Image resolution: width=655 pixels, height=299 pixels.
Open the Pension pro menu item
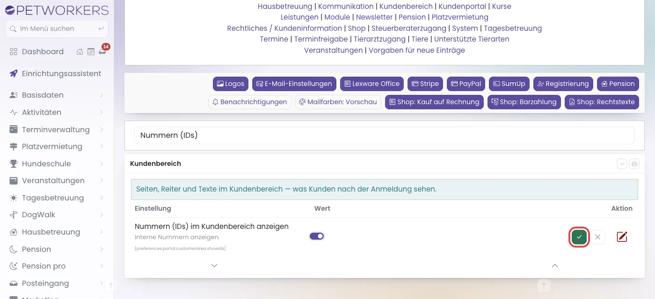point(57,266)
